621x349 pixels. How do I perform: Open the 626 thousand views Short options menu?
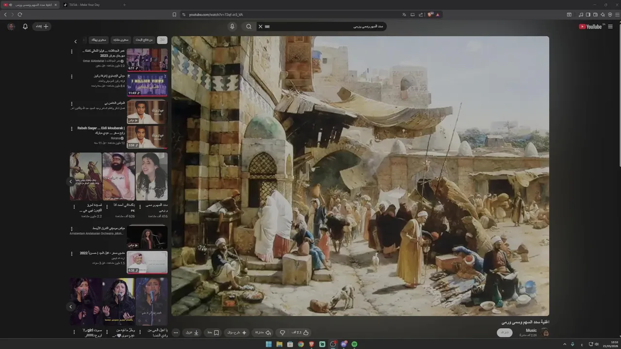pyautogui.click(x=107, y=207)
